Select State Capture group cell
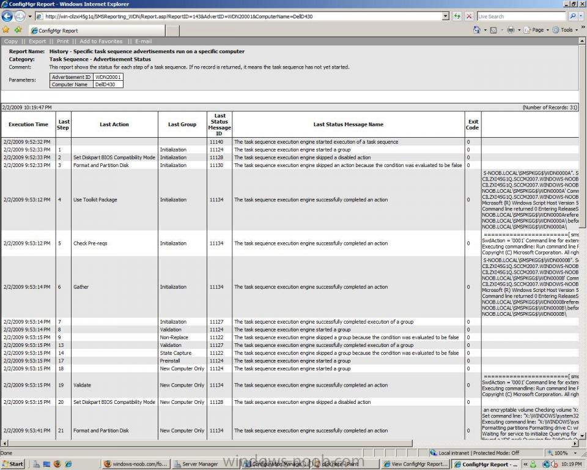This screenshot has height=470, width=587. click(x=182, y=353)
